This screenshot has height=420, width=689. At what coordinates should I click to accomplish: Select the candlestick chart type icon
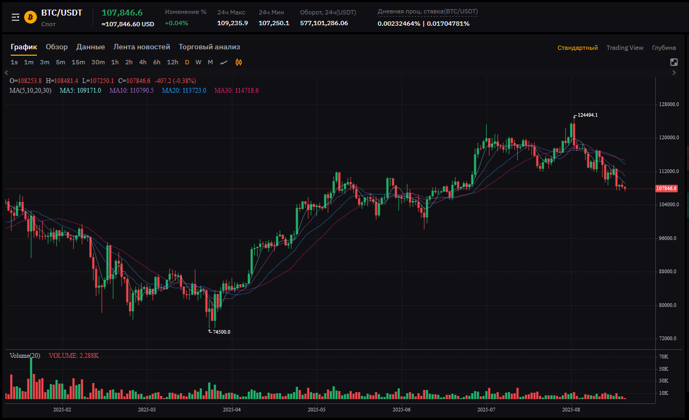(239, 62)
